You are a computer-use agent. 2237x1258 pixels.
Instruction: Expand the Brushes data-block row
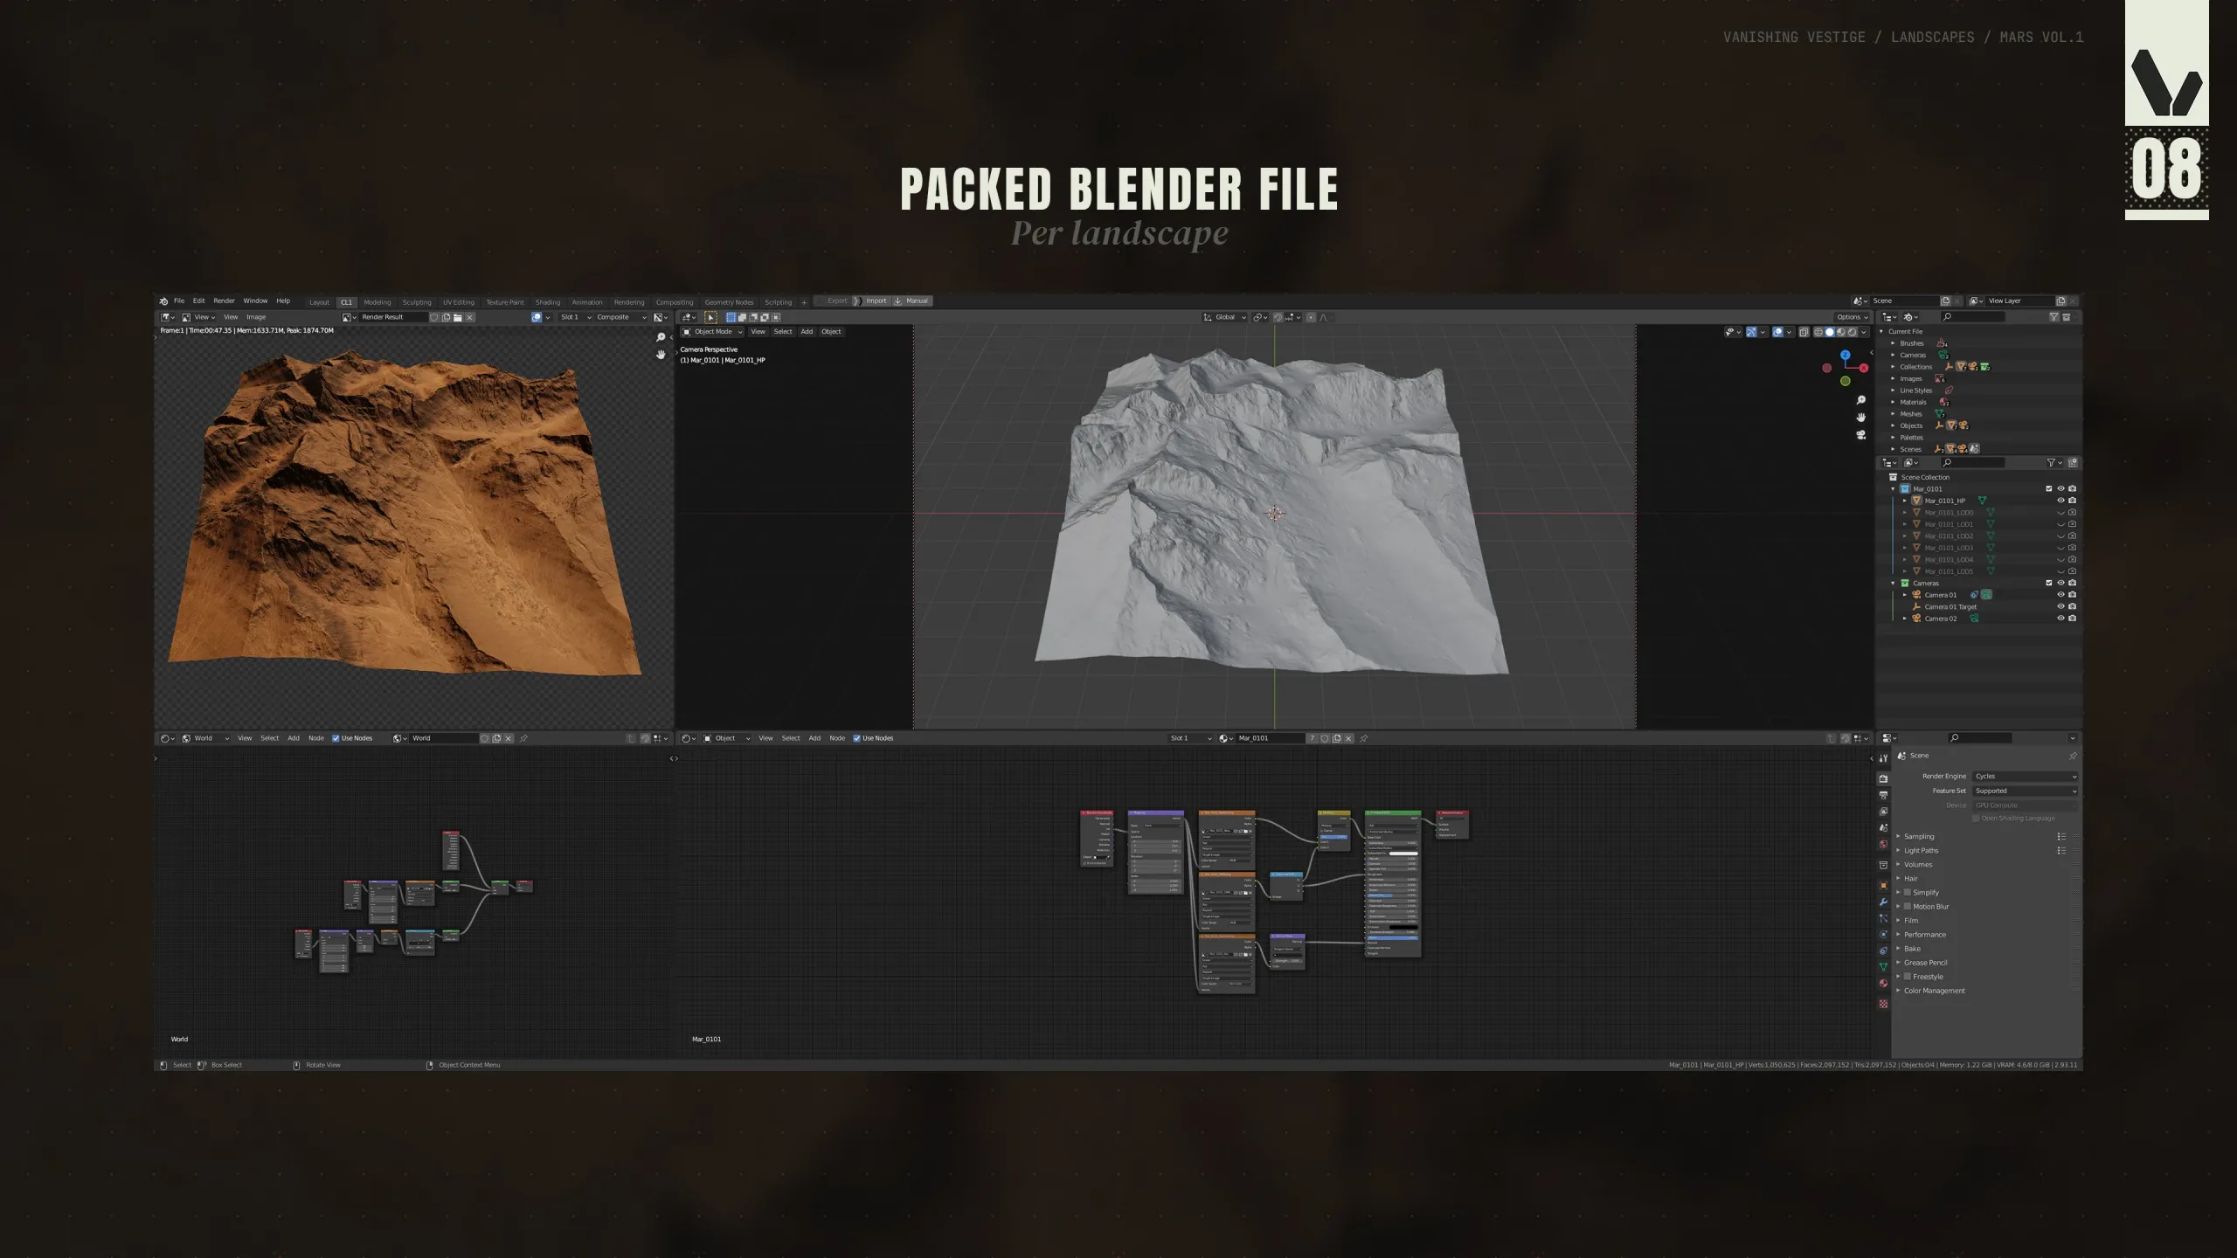click(x=1894, y=343)
